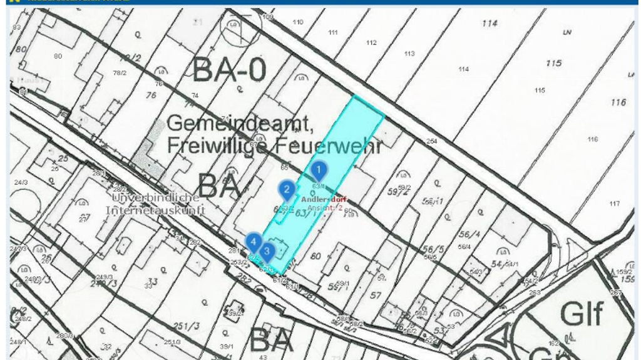Select parcel 115 on the map
The height and width of the screenshot is (360, 641).
(553, 63)
